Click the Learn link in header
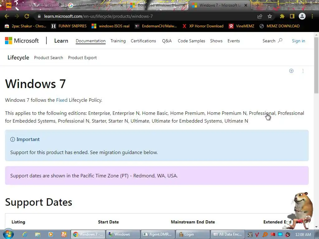Viewport: 319px width, 239px height. 61,41
